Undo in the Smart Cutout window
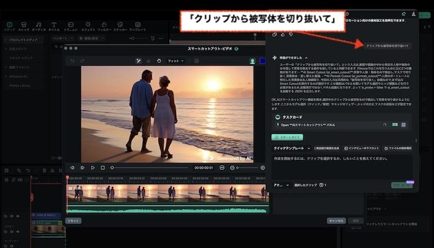The height and width of the screenshot is (248, 434). point(73,61)
